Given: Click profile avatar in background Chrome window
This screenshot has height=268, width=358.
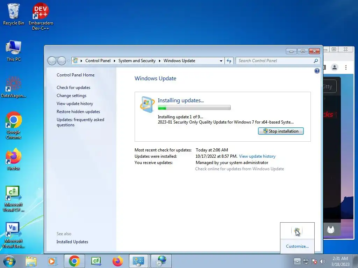Looking at the screenshot, I should click(335, 67).
